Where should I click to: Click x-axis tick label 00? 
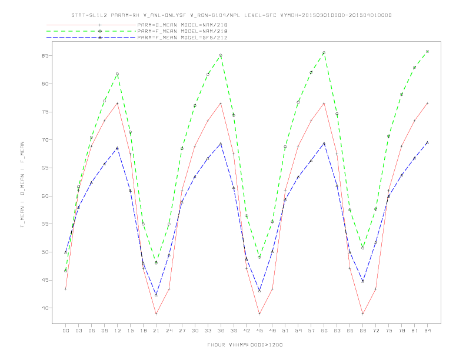(x=66, y=331)
